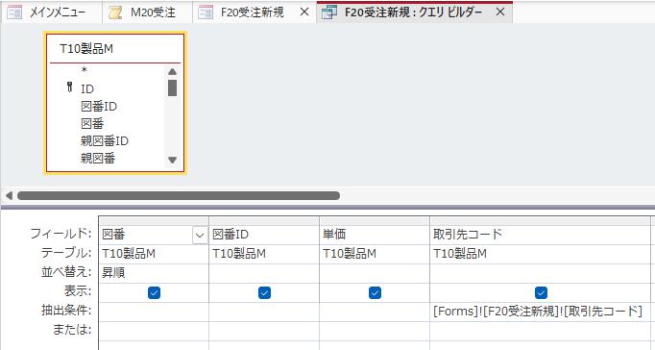655x350 pixels.
Task: Select the asterisk all-fields entry in T10製品M
Action: pos(85,71)
